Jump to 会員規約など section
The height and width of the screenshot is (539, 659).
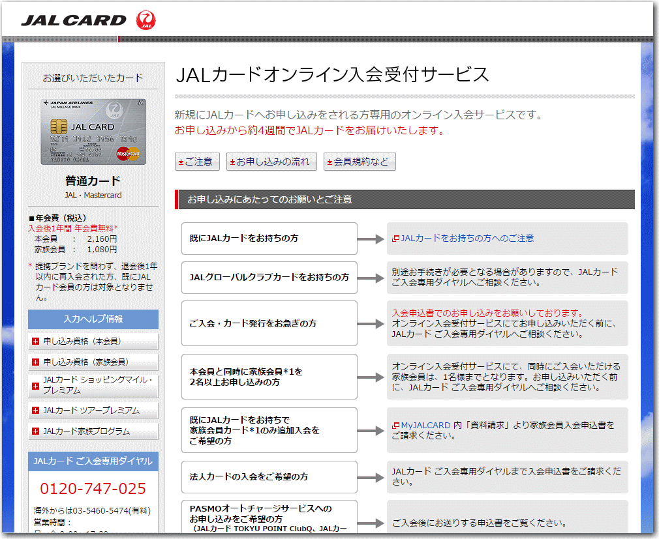[x=360, y=162]
